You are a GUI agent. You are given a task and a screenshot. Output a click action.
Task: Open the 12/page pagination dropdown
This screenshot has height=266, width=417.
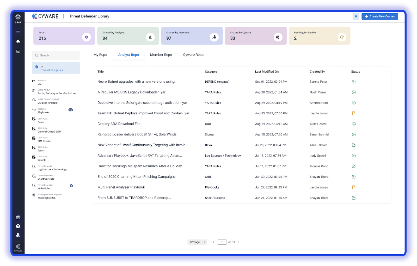click(x=197, y=242)
